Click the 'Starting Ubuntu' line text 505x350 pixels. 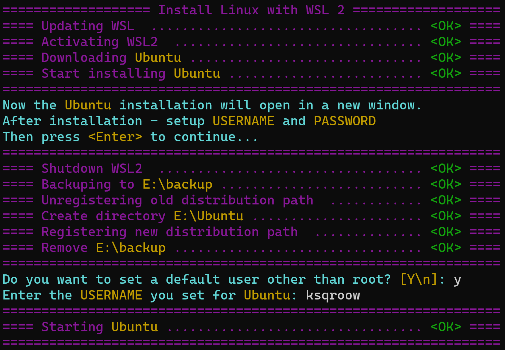point(99,327)
